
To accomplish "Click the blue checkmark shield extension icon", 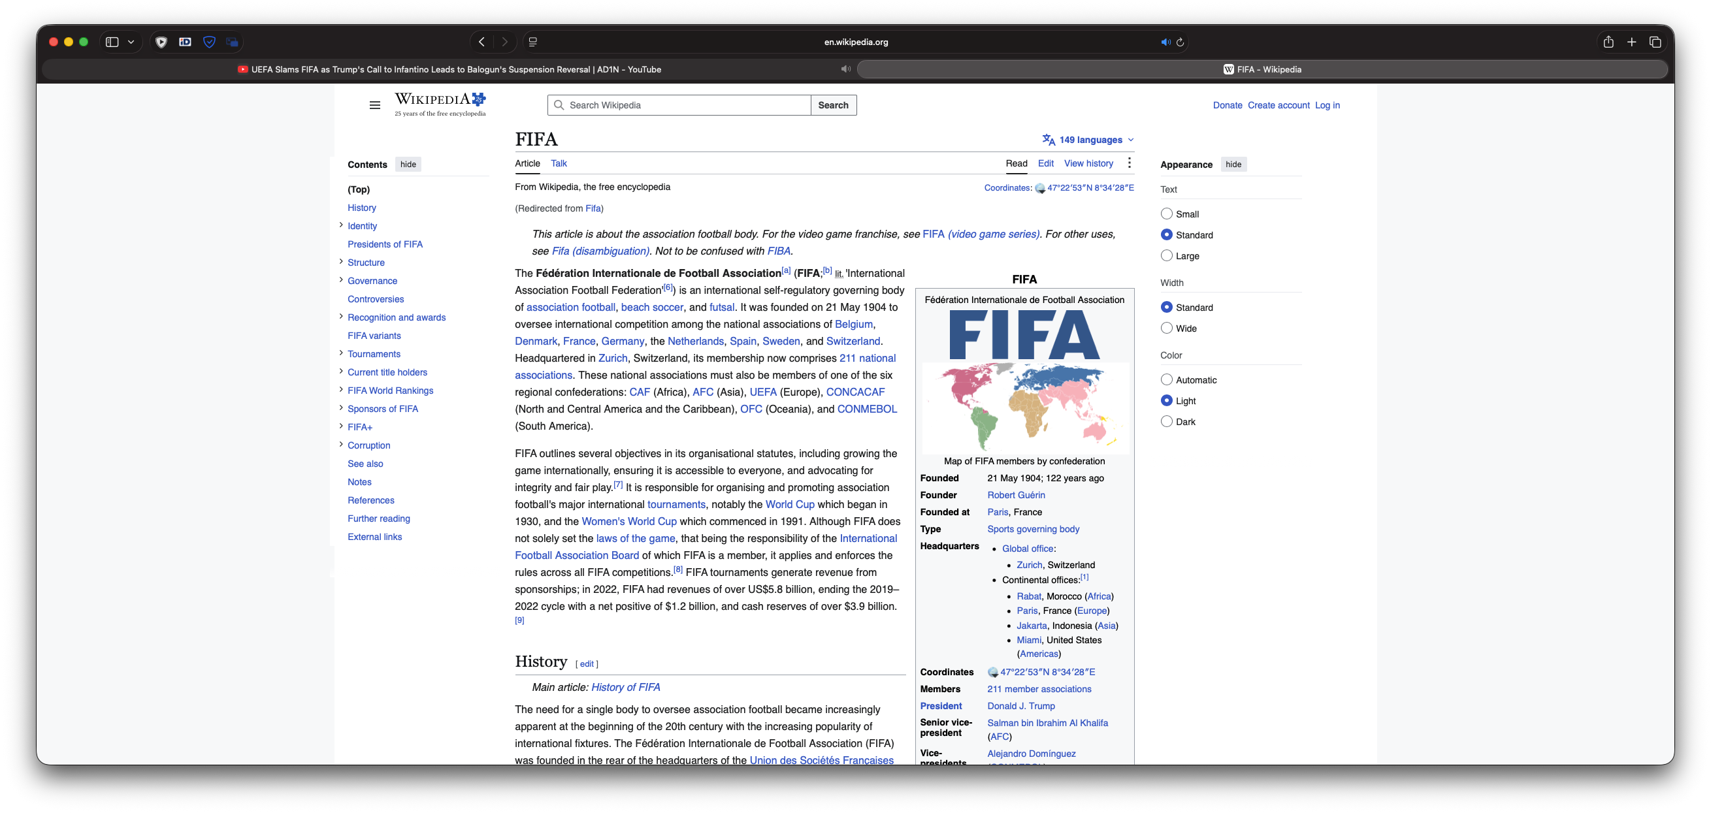I will point(209,42).
